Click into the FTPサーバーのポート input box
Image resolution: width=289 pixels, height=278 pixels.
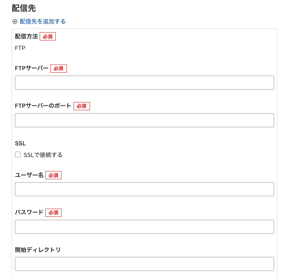144,120
